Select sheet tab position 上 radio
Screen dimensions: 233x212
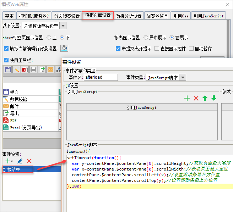(x=49, y=37)
